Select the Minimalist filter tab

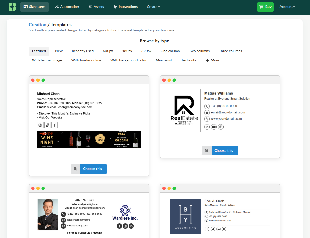point(164,60)
